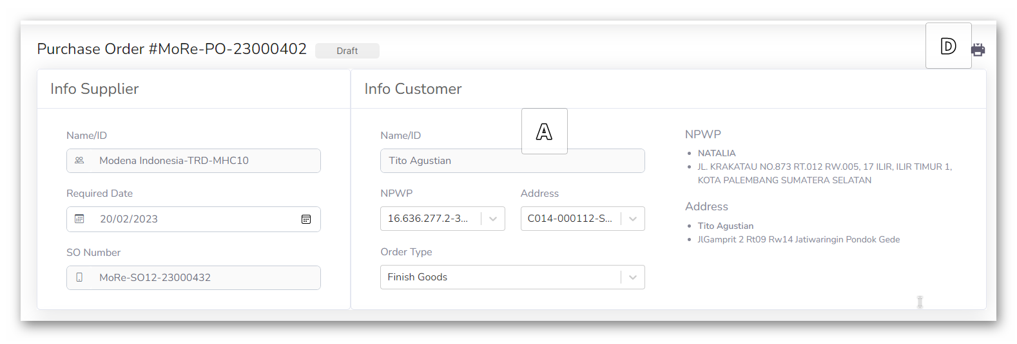1017x344 pixels.
Task: Click the printer icon to print order
Action: click(x=978, y=50)
